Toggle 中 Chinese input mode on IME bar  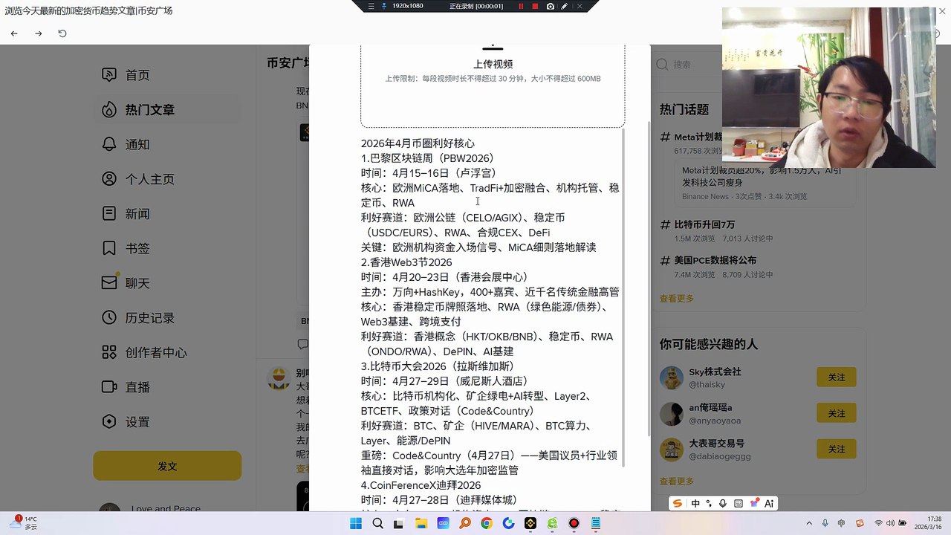point(695,503)
